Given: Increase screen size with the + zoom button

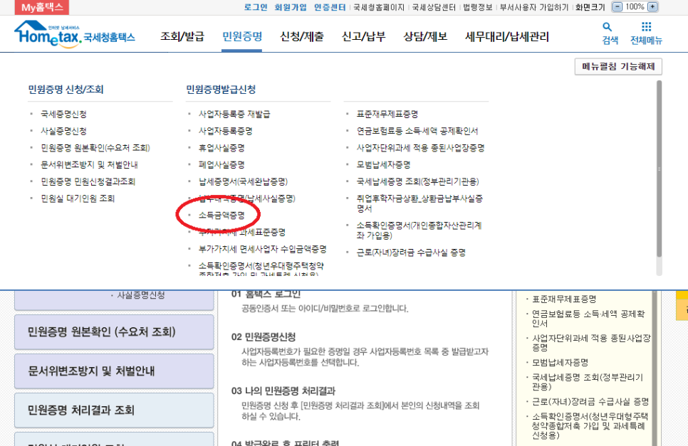Looking at the screenshot, I should pos(652,6).
